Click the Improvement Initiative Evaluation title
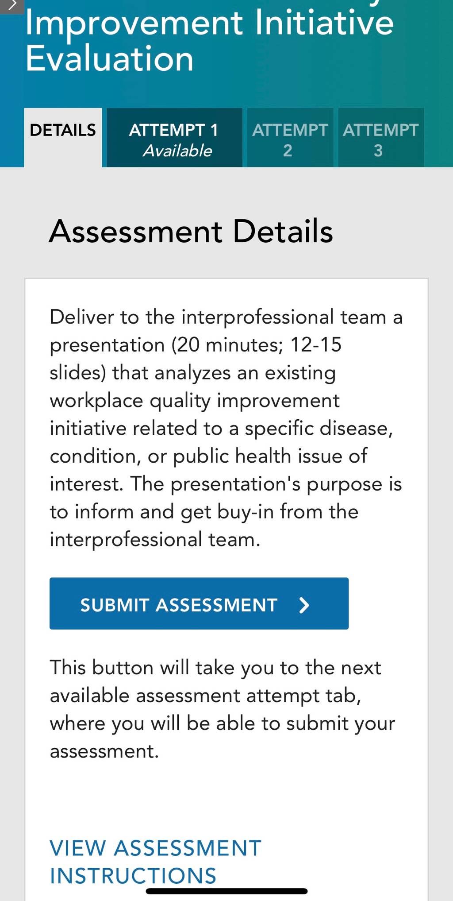The height and width of the screenshot is (901, 453). [209, 41]
